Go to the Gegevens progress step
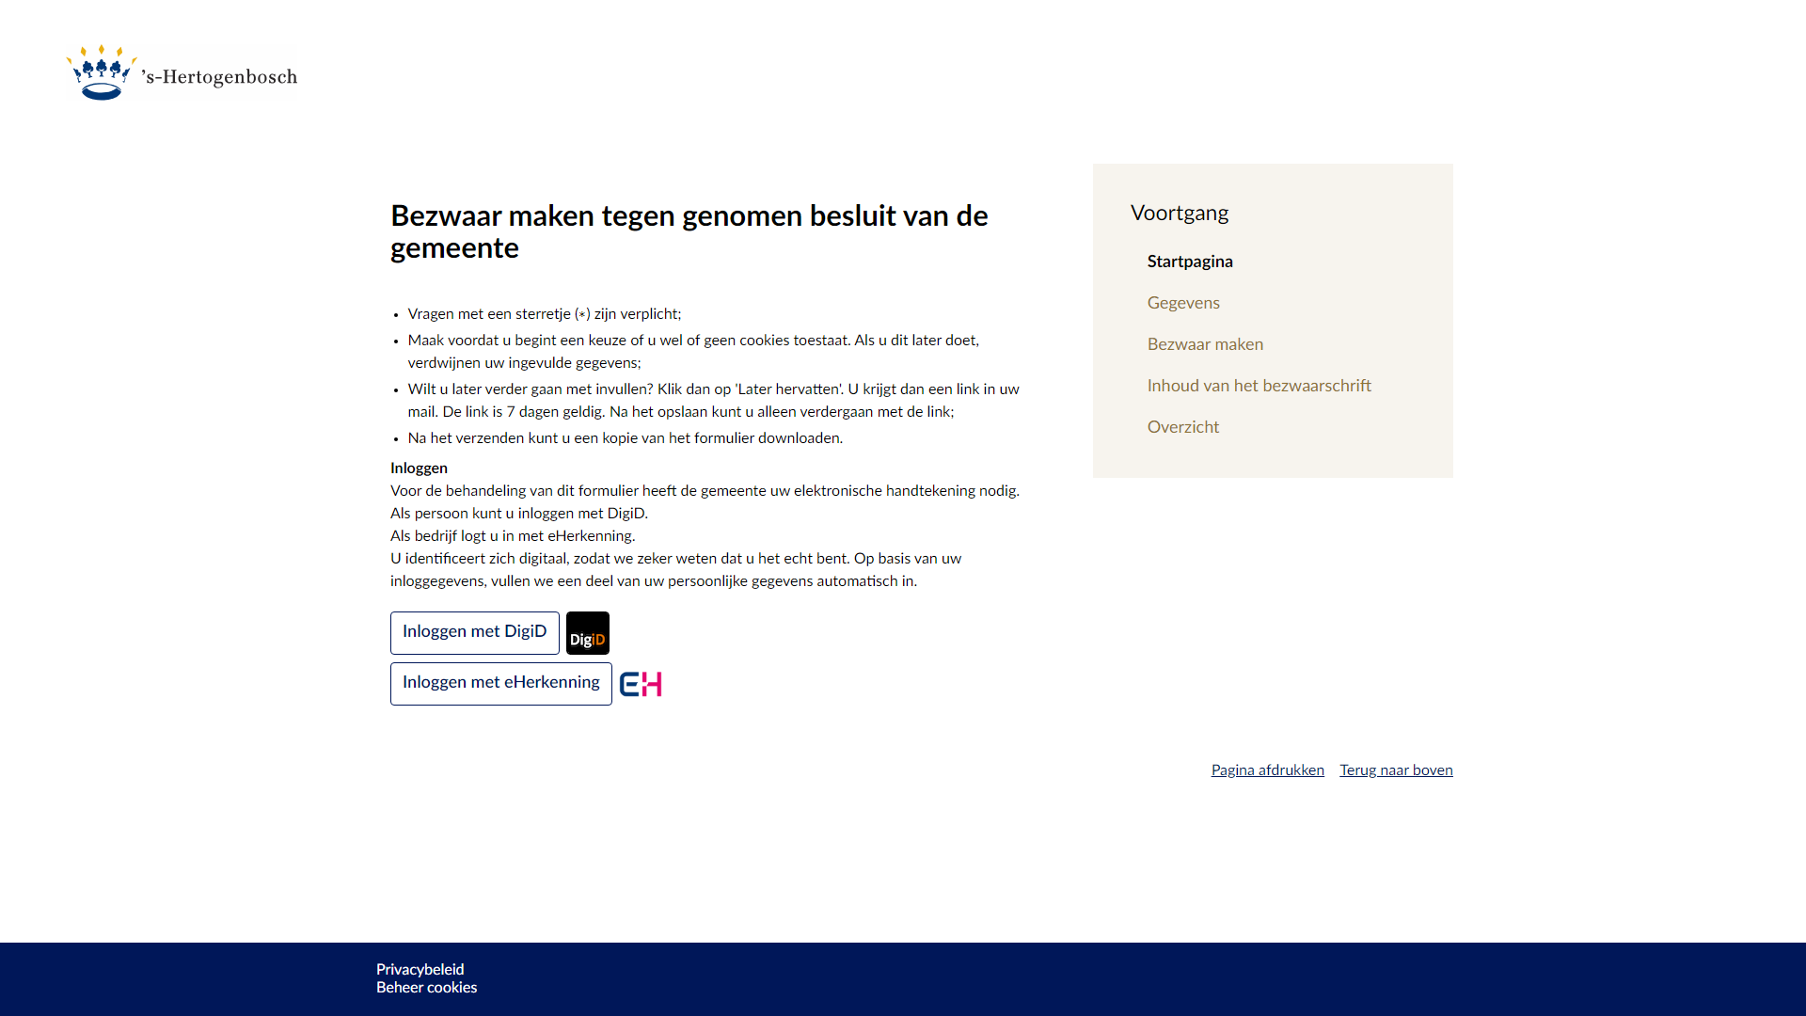Screen dimensions: 1806x1016 click(1182, 303)
